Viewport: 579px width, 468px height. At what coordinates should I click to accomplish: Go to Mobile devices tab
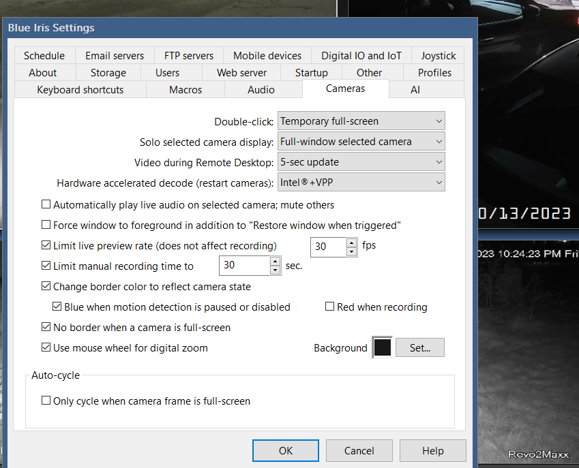coord(267,56)
